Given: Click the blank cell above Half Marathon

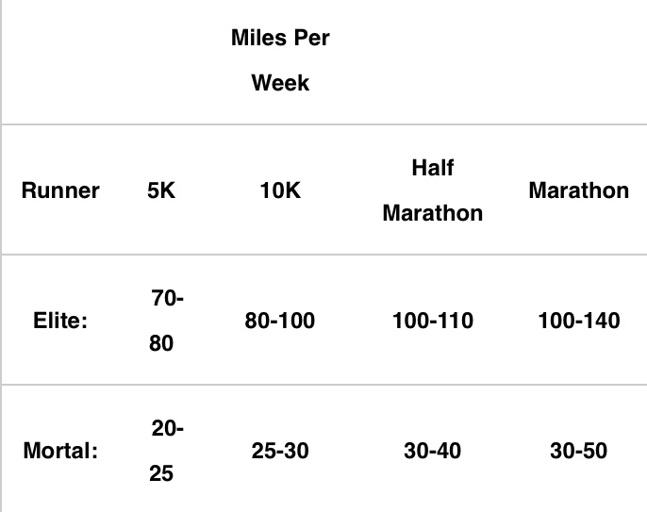Looking at the screenshot, I should coord(432,61).
